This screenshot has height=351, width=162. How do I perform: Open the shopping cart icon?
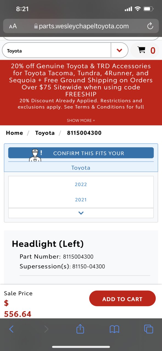click(x=141, y=50)
